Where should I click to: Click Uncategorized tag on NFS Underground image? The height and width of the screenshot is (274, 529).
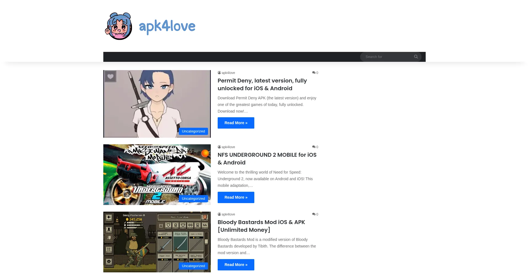tap(193, 199)
